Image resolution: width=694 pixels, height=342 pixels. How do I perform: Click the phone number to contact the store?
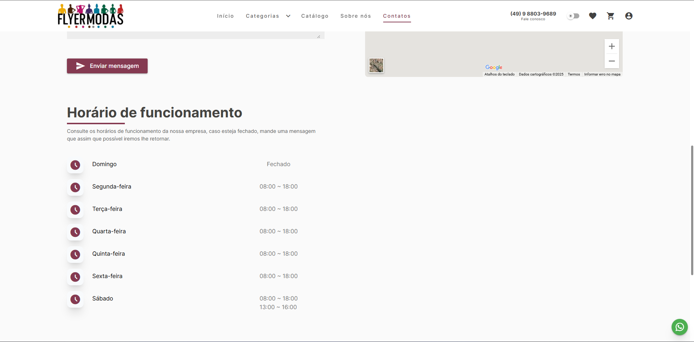(533, 13)
